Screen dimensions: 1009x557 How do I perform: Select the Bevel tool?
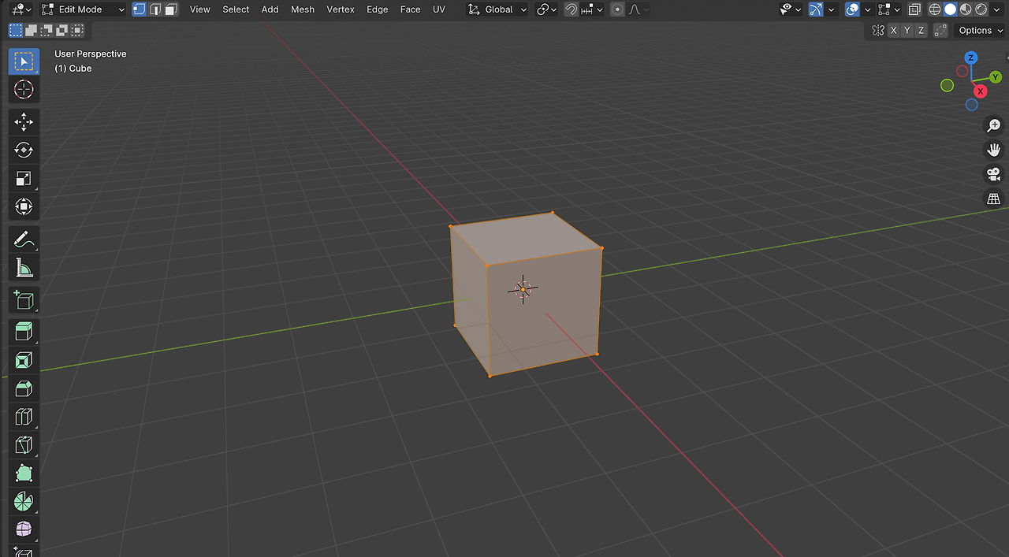24,388
